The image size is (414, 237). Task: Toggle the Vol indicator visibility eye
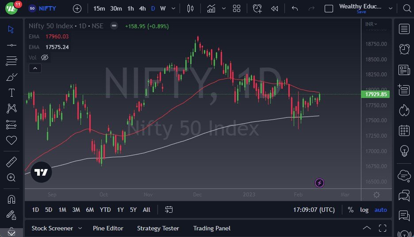45,57
